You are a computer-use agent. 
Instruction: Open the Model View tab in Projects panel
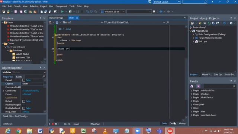coord(207,74)
